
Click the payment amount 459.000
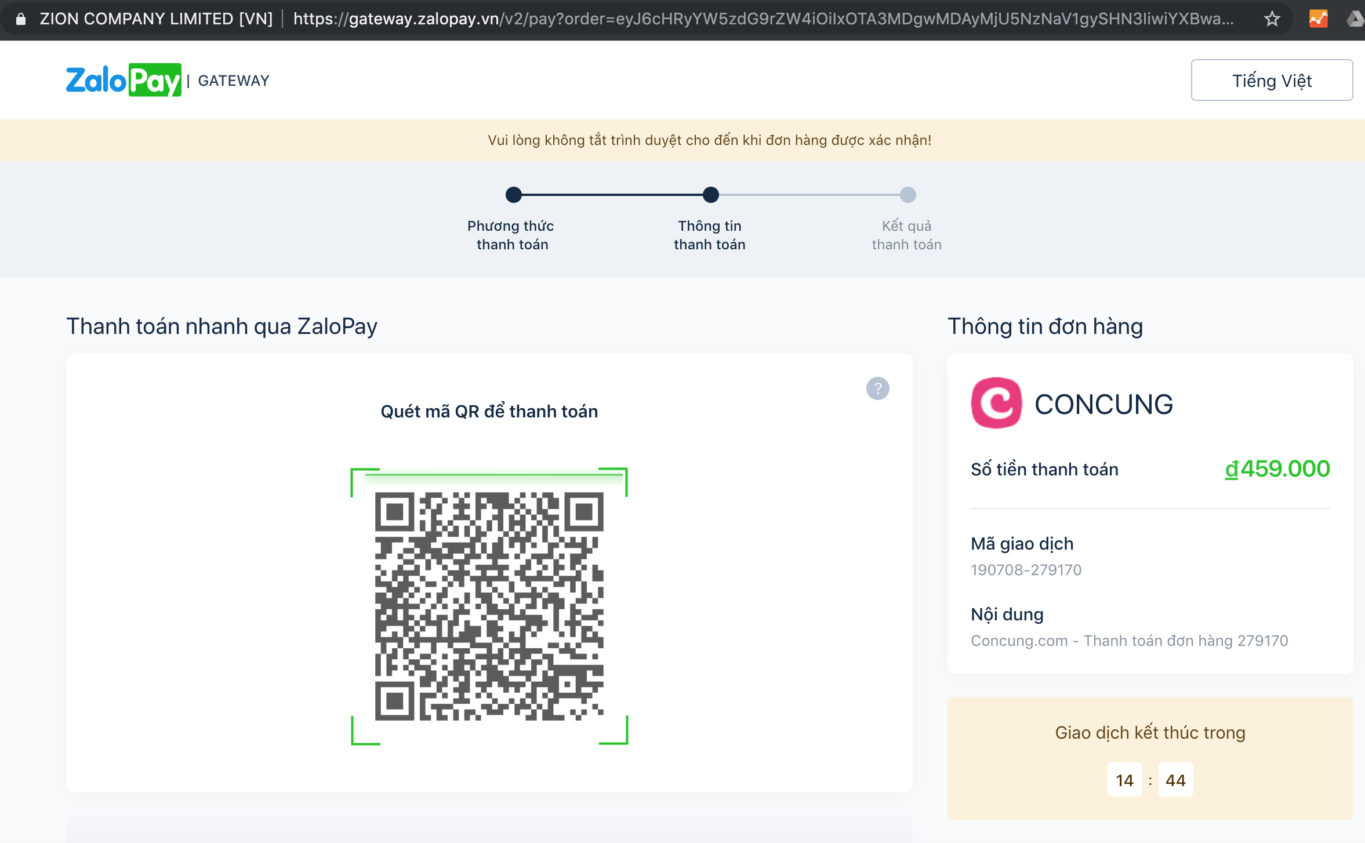pyautogui.click(x=1277, y=468)
